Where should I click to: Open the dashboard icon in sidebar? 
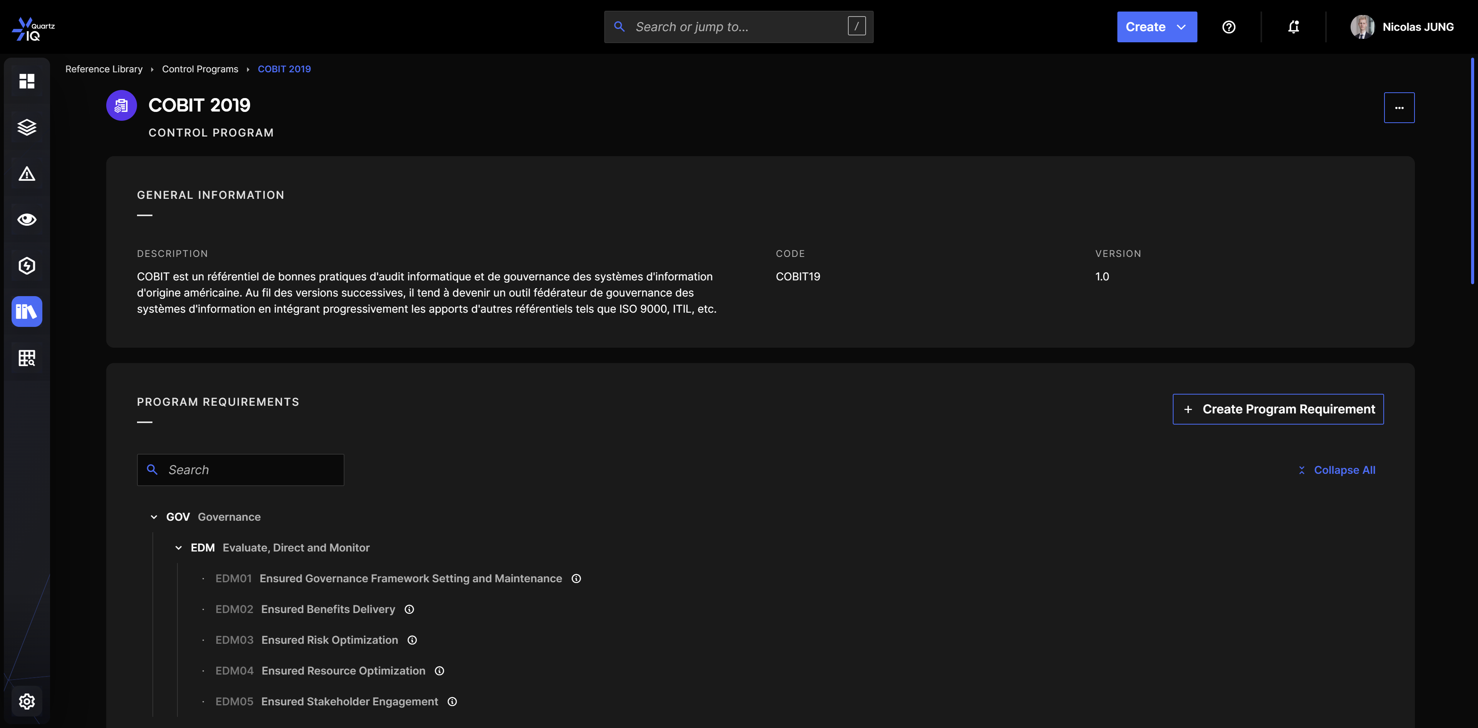click(27, 81)
